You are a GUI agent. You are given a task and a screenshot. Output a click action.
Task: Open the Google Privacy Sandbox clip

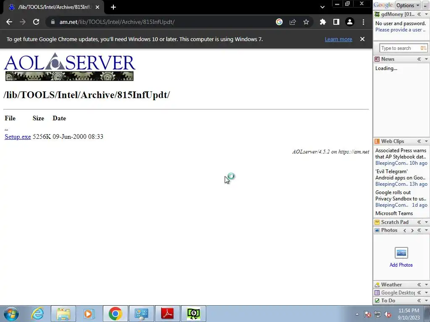pyautogui.click(x=401, y=195)
